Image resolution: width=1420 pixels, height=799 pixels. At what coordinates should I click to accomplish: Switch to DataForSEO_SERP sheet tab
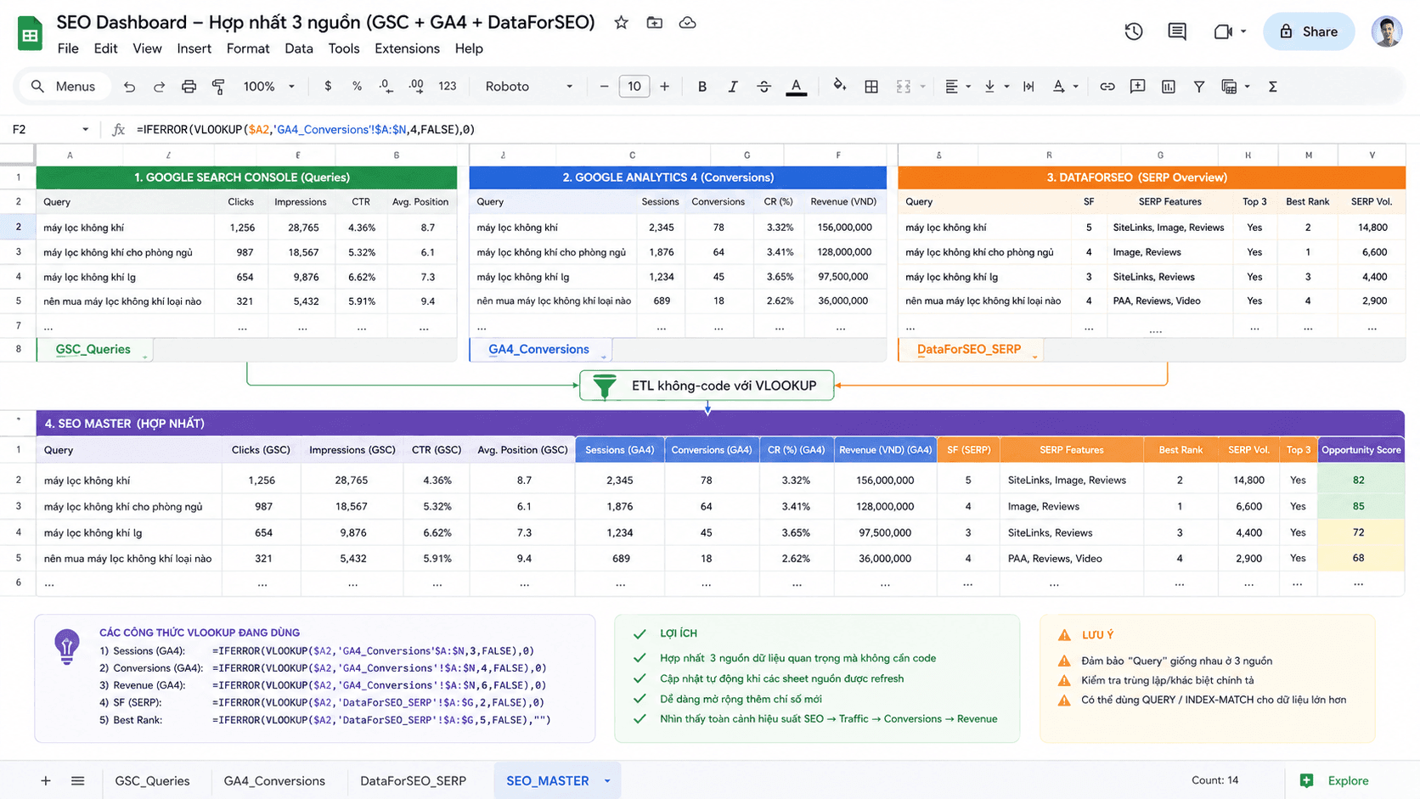click(x=413, y=780)
